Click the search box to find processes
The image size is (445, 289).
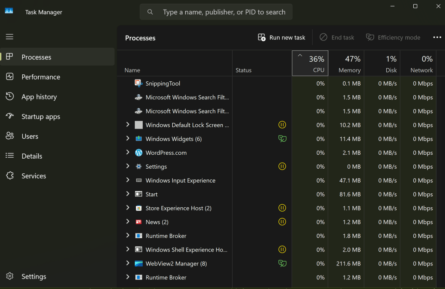[x=216, y=12]
